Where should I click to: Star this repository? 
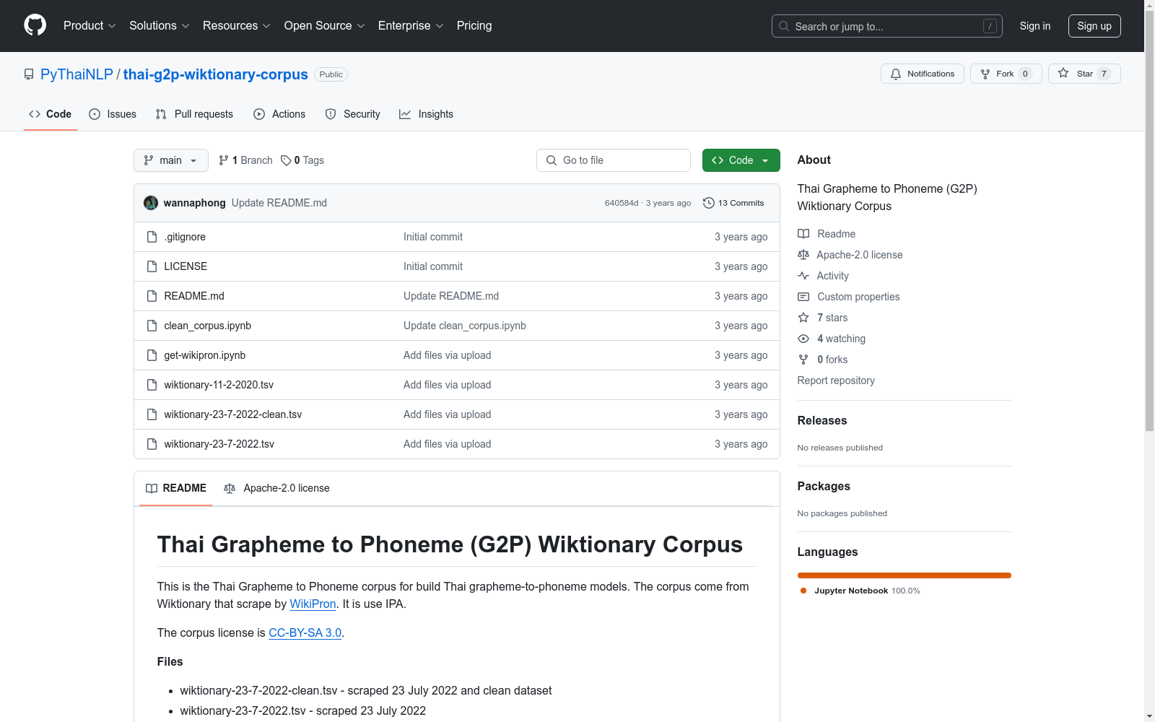tap(1084, 74)
